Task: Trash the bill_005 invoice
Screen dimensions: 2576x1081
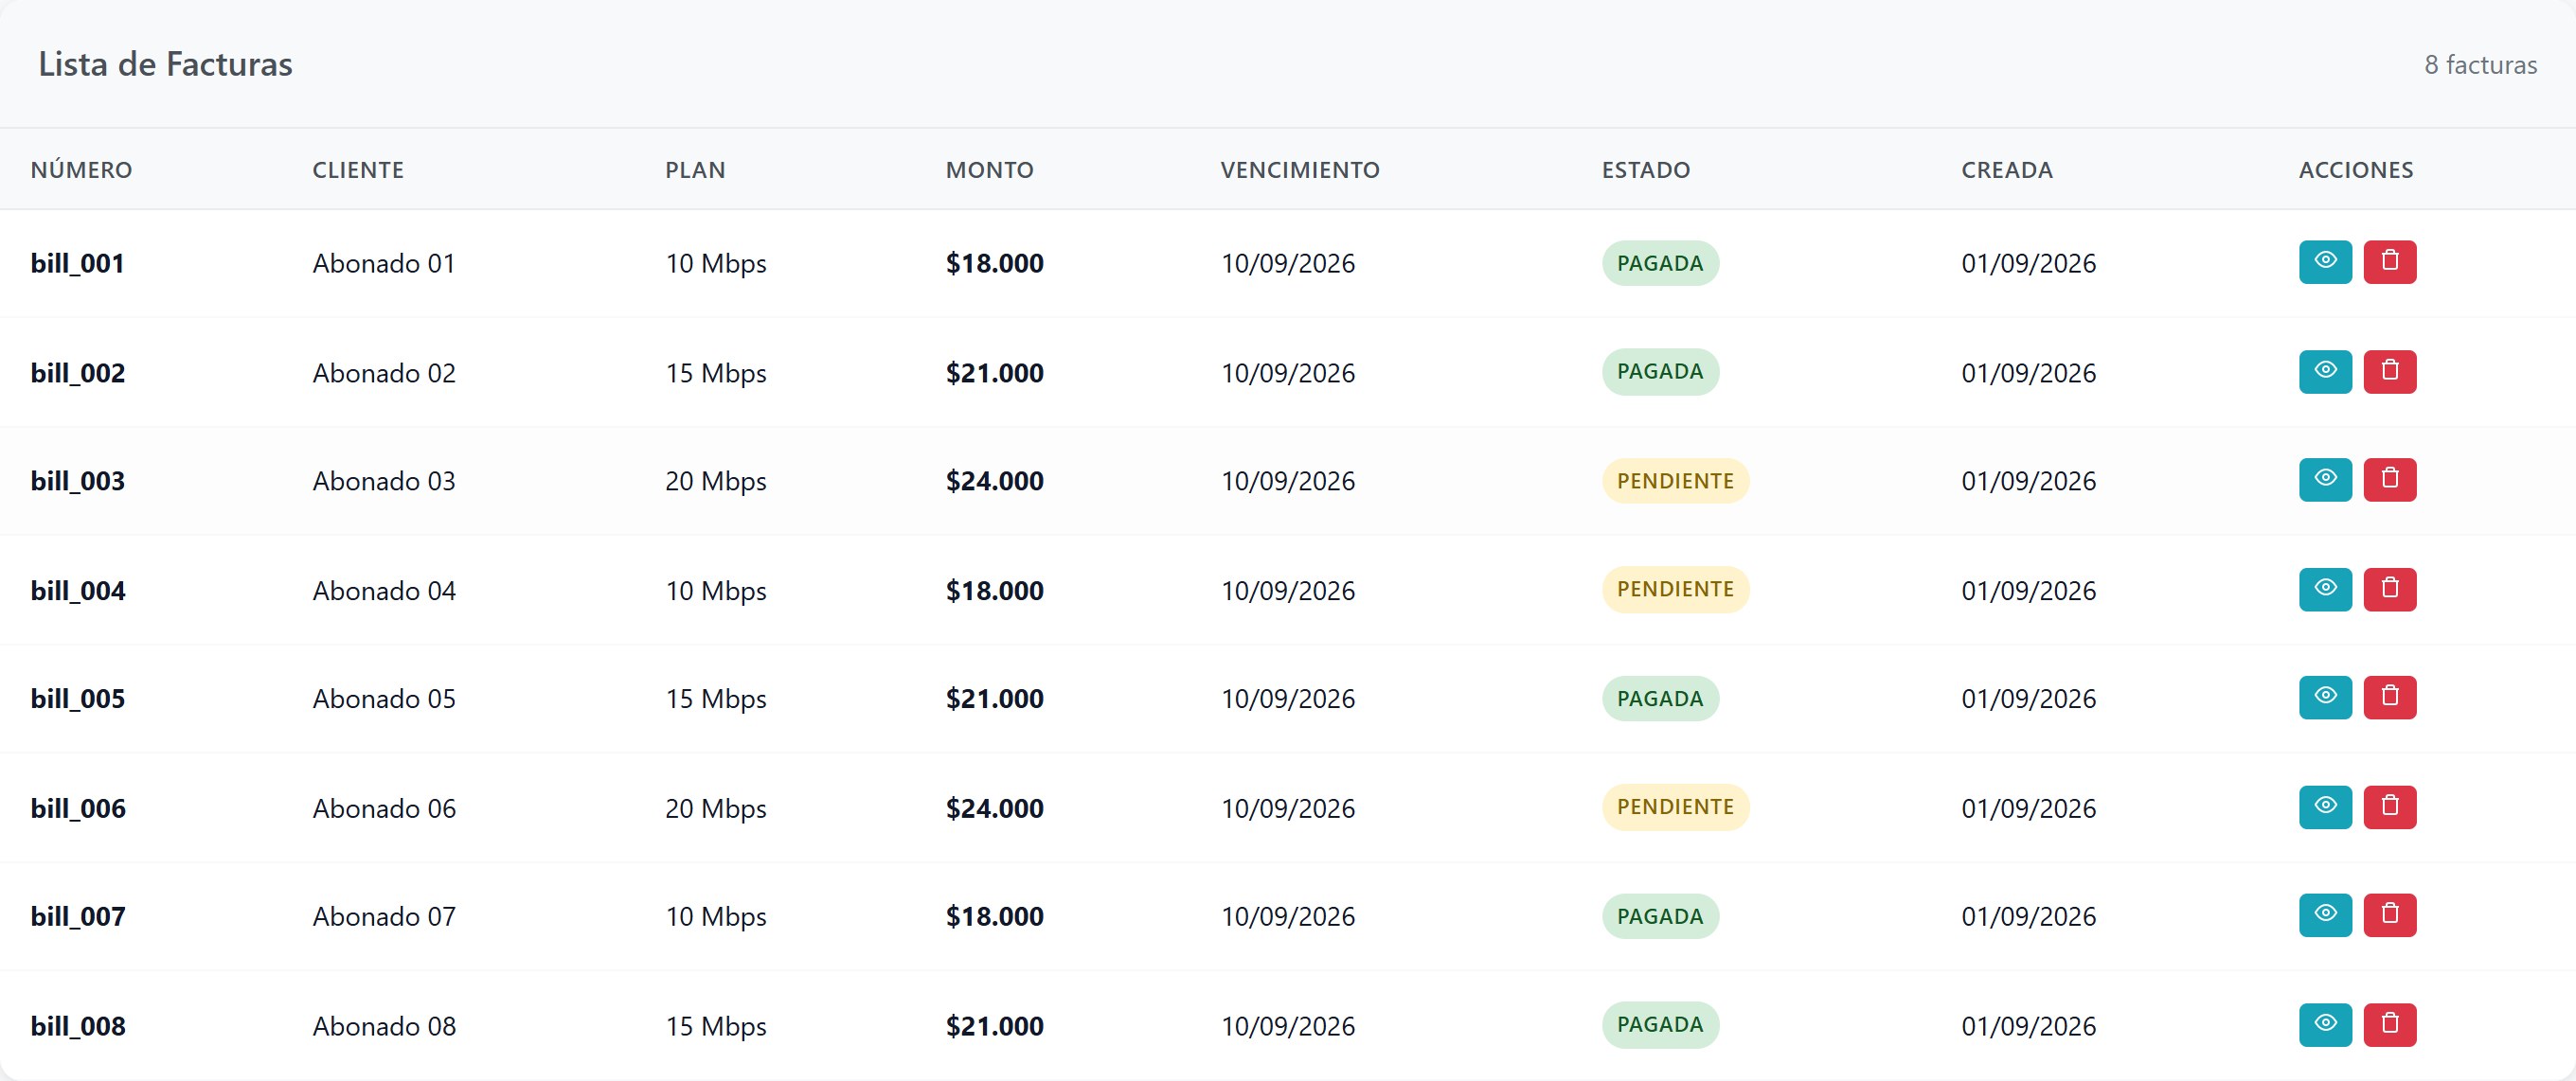Action: pyautogui.click(x=2390, y=698)
